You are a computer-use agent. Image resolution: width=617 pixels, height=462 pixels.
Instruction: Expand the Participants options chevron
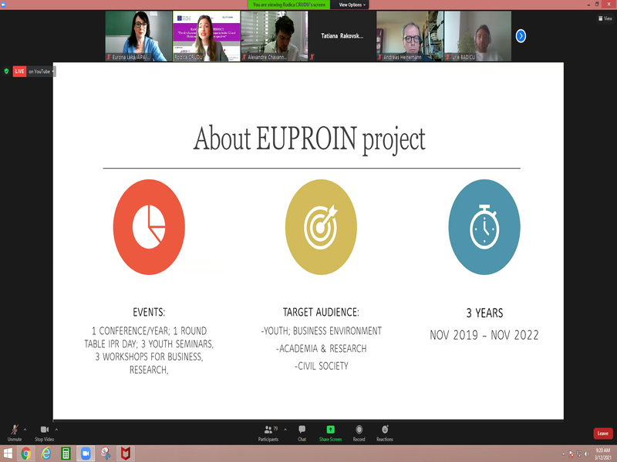pos(285,429)
